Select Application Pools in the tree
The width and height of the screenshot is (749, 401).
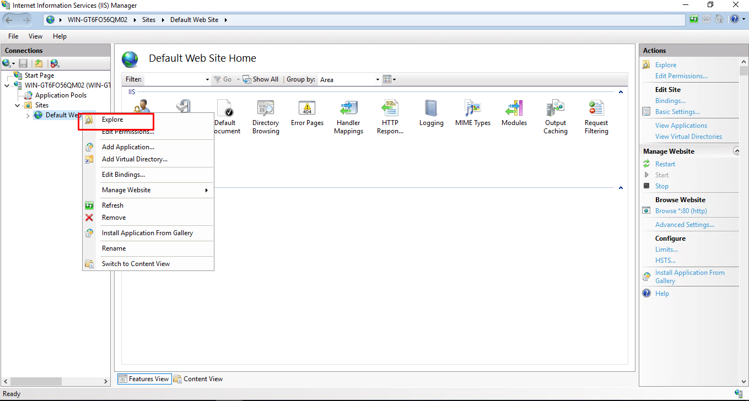[x=61, y=95]
